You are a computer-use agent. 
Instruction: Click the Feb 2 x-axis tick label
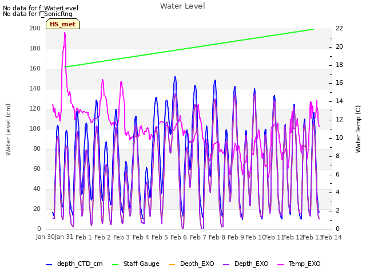(103, 237)
